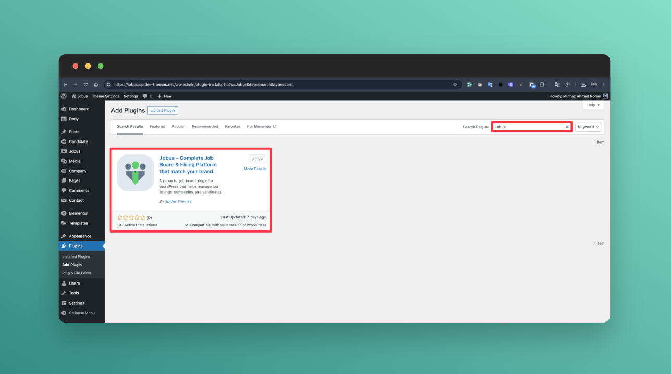Bookmark page with star icon

point(455,84)
